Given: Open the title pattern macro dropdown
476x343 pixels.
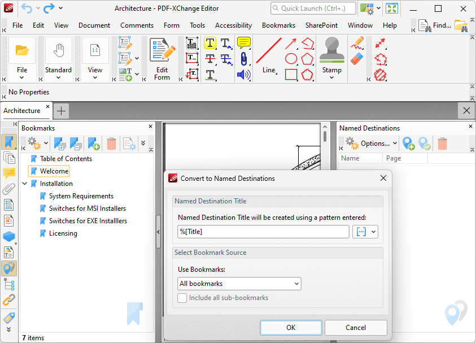Looking at the screenshot, I should tap(365, 232).
